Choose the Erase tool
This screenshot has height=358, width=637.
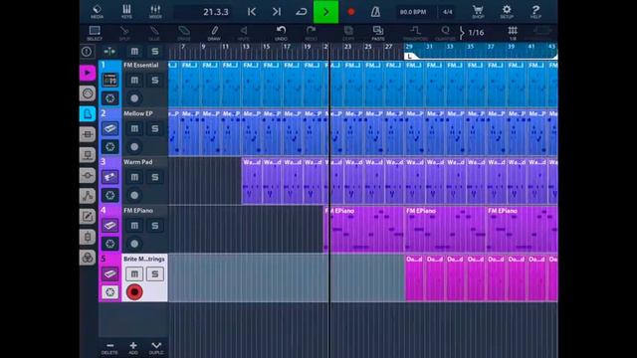183,33
